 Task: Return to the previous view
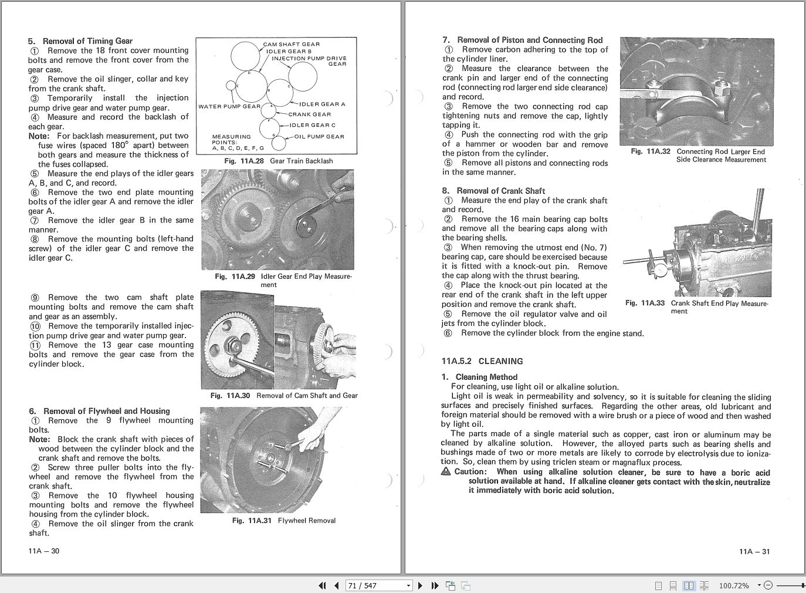[450, 585]
